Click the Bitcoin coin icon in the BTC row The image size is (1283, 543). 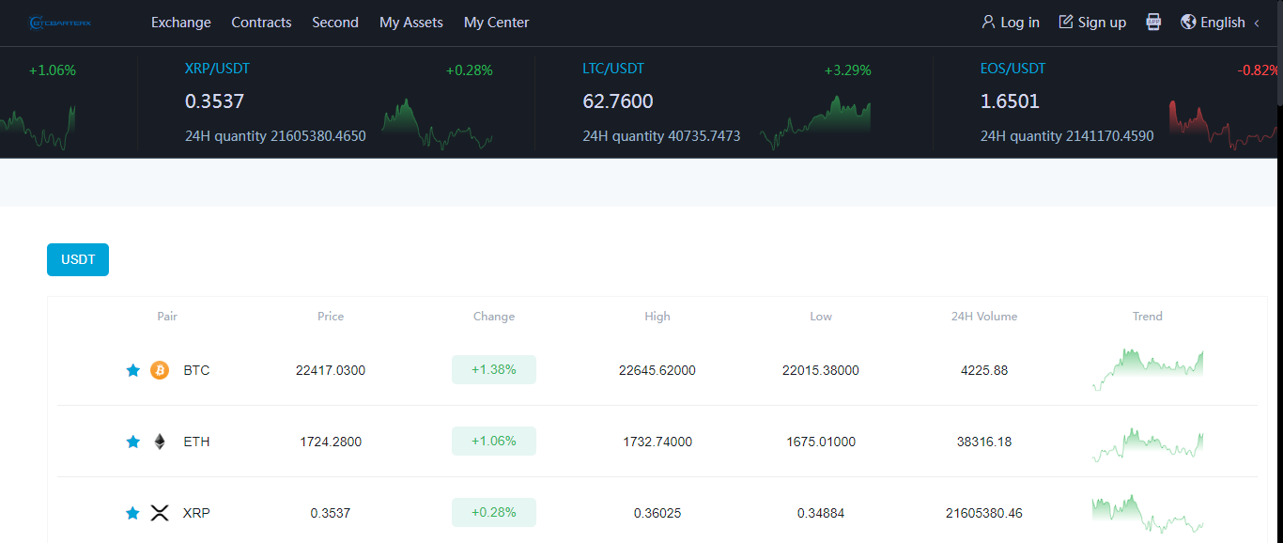point(160,370)
